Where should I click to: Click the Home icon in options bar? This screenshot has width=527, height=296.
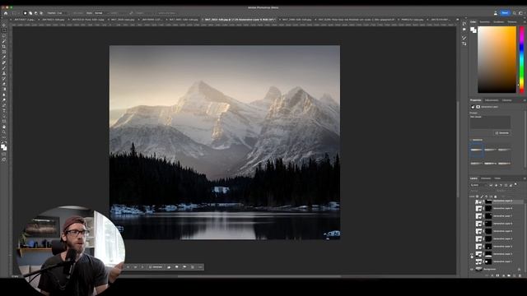tap(6, 13)
